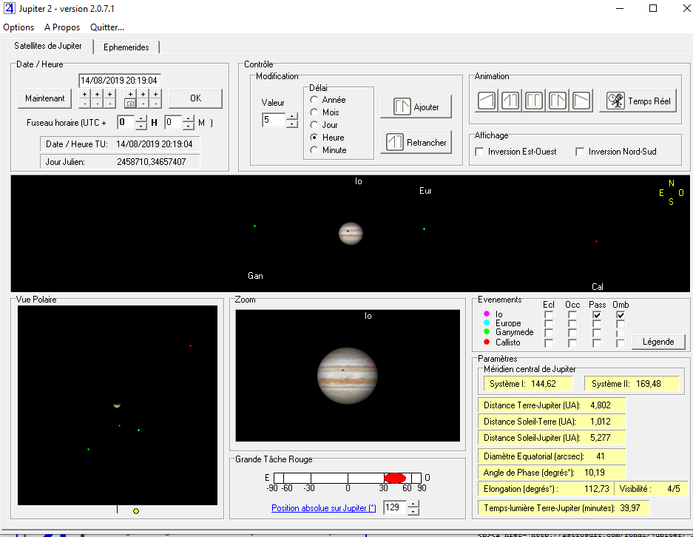Click the Retrancher button
The image size is (693, 537).
[x=416, y=143]
